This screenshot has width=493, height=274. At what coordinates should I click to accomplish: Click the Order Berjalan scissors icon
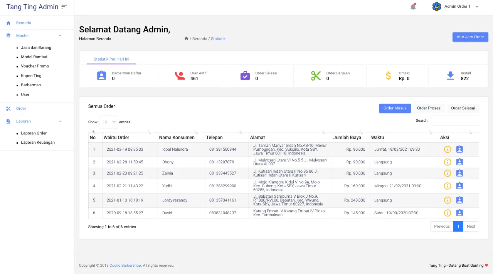point(316,76)
